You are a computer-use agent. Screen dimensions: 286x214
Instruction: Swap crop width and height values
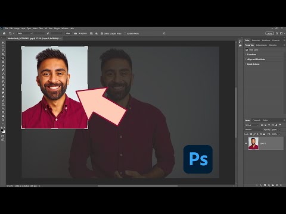click(x=48, y=33)
